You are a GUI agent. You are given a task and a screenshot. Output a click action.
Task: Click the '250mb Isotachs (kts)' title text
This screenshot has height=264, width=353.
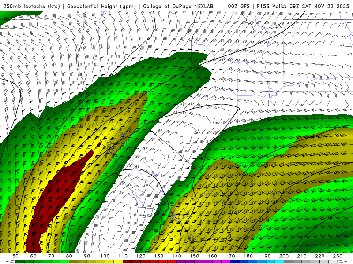point(31,6)
